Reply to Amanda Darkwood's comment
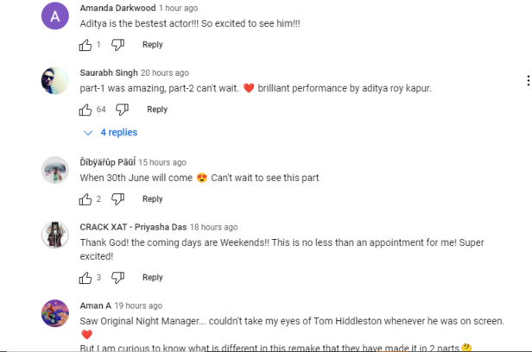 tap(152, 45)
